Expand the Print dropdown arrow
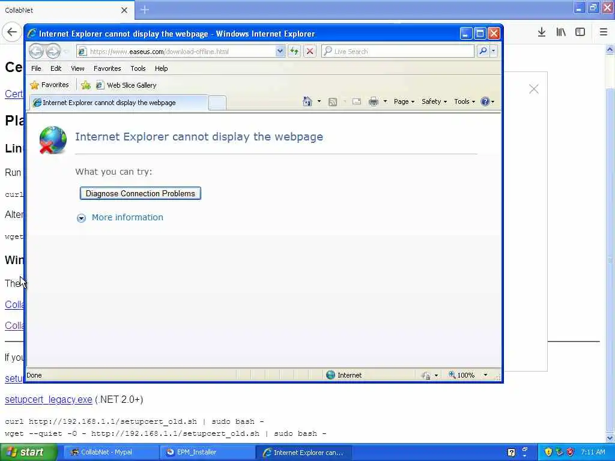Viewport: 615px width, 461px height. click(385, 101)
